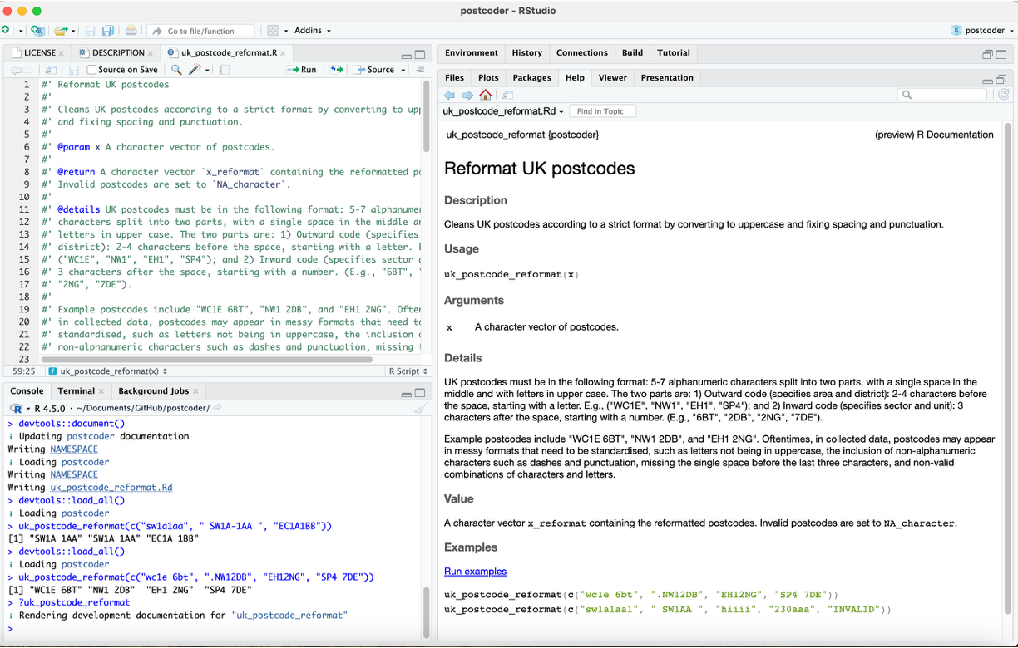
Task: Click the View current directory arrow icon
Action: pyautogui.click(x=218, y=408)
